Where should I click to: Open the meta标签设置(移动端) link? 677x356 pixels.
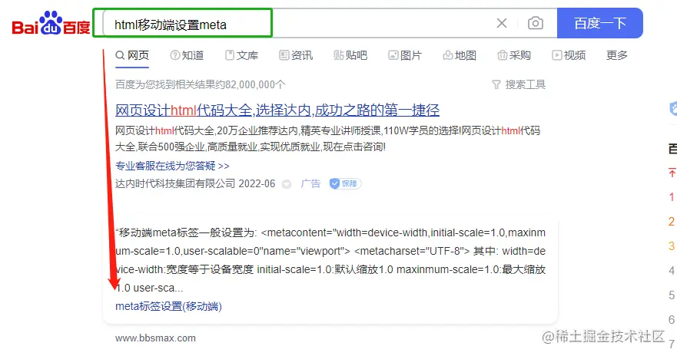[168, 306]
